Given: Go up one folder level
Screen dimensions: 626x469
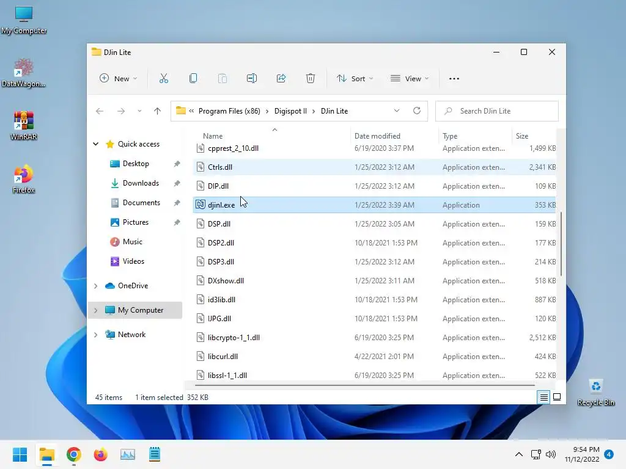Looking at the screenshot, I should [x=157, y=111].
